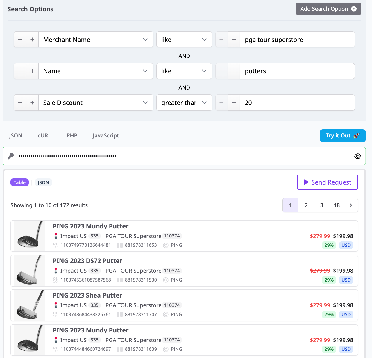
Task: Click the plus beside the 'putters' value
Action: [234, 71]
